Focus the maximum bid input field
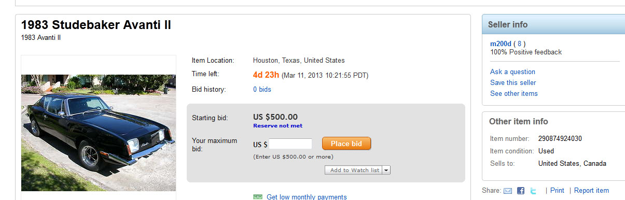Image resolution: width=625 pixels, height=200 pixels. (x=290, y=144)
